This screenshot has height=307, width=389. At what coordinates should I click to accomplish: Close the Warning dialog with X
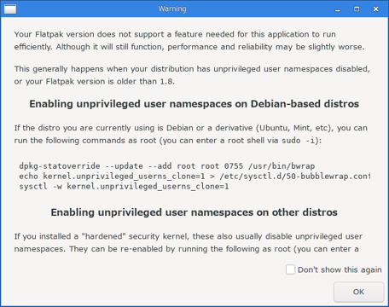pyautogui.click(x=376, y=9)
